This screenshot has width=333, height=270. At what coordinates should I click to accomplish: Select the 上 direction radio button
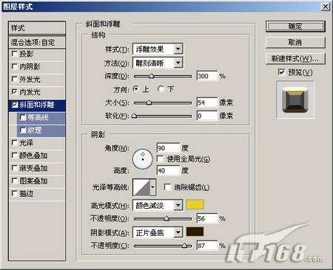point(136,89)
